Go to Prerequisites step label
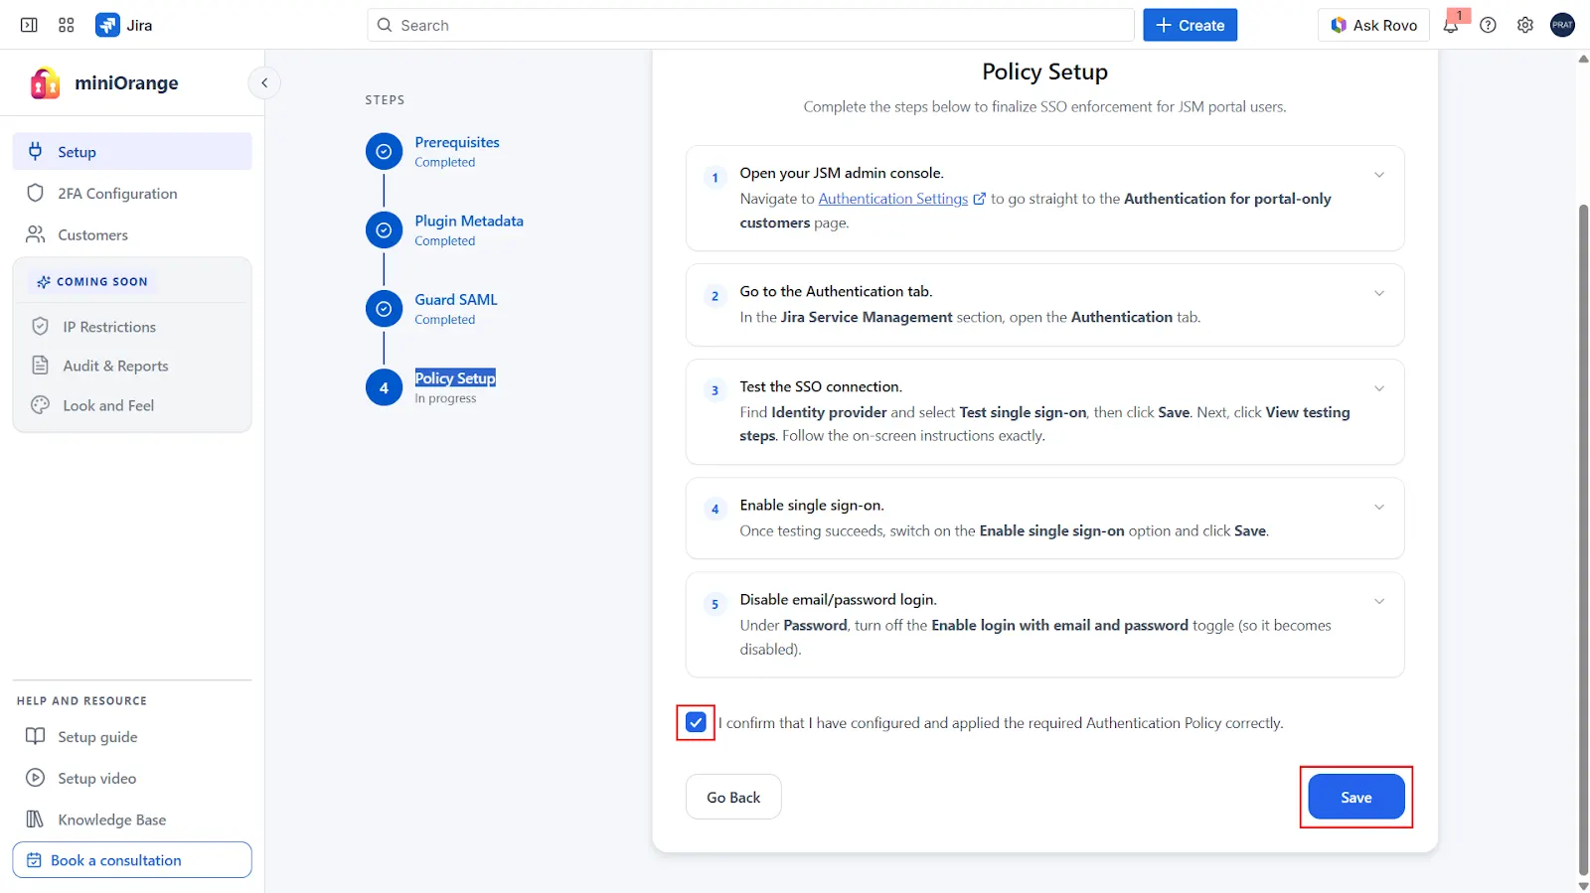 tap(457, 142)
